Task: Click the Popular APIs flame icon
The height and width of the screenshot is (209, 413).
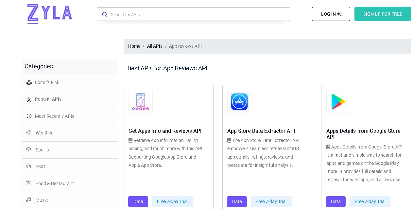Action: pos(29,99)
